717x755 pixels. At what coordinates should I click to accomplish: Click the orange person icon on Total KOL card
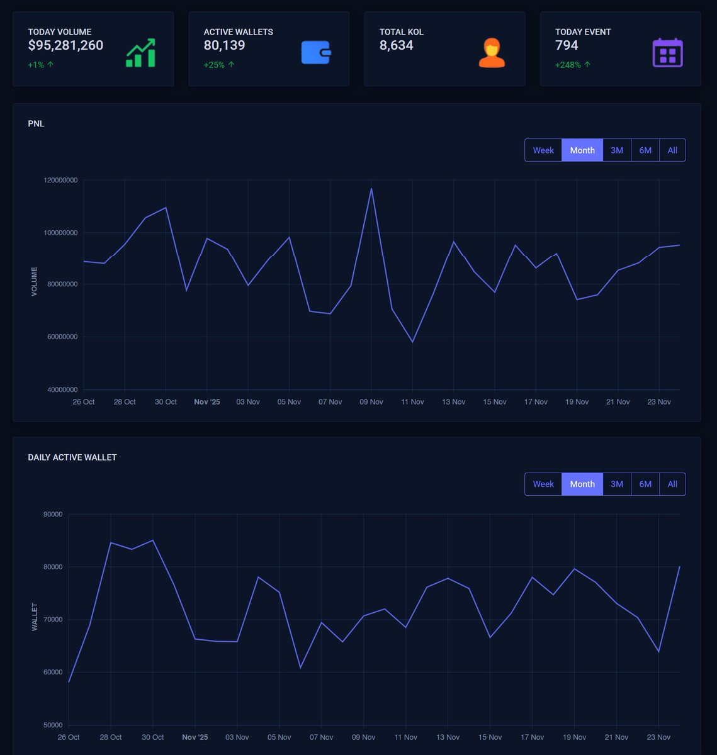(492, 52)
